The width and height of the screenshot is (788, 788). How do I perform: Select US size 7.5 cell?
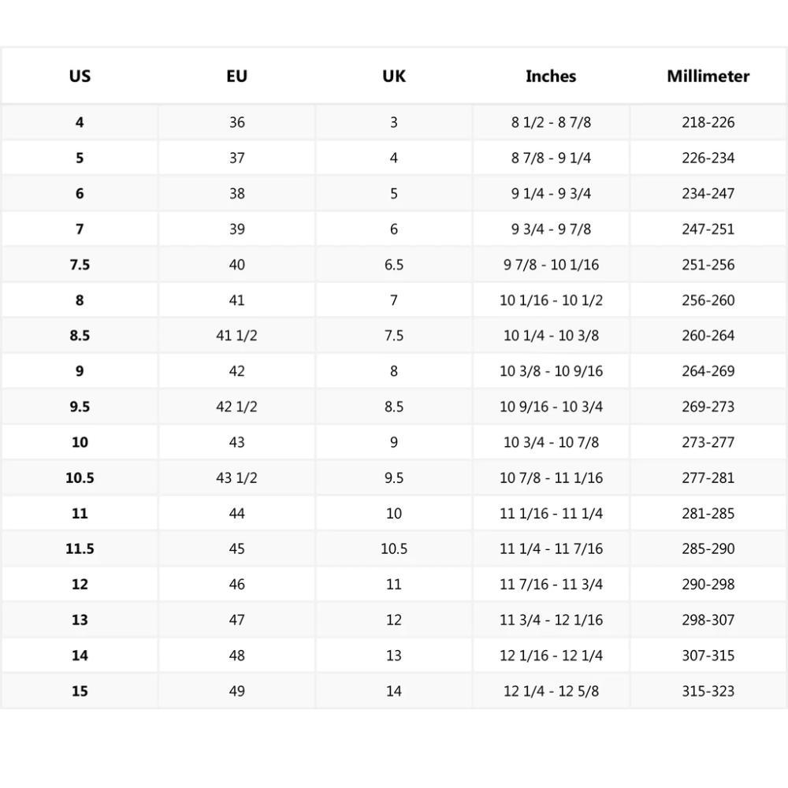pyautogui.click(x=80, y=265)
